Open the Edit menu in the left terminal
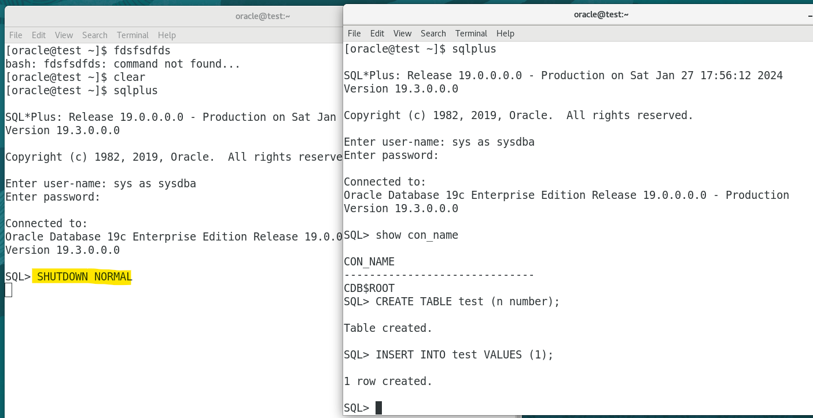This screenshot has height=418, width=813. 39,35
